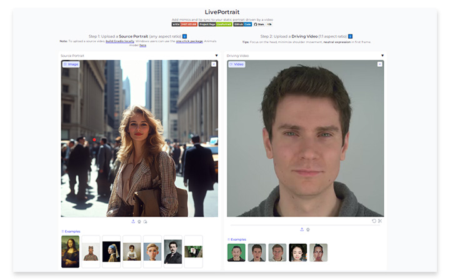The image size is (450, 280).
Task: Click the webcam icon under Driving Video
Action: click(x=308, y=229)
